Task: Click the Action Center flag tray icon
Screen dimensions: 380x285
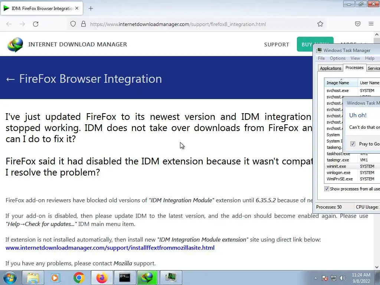Action: (325, 278)
